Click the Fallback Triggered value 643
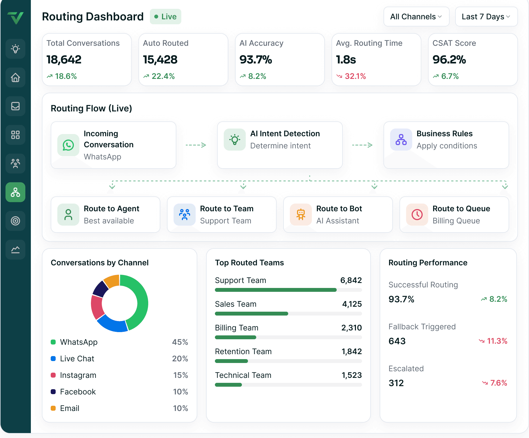529x438 pixels. pos(397,341)
